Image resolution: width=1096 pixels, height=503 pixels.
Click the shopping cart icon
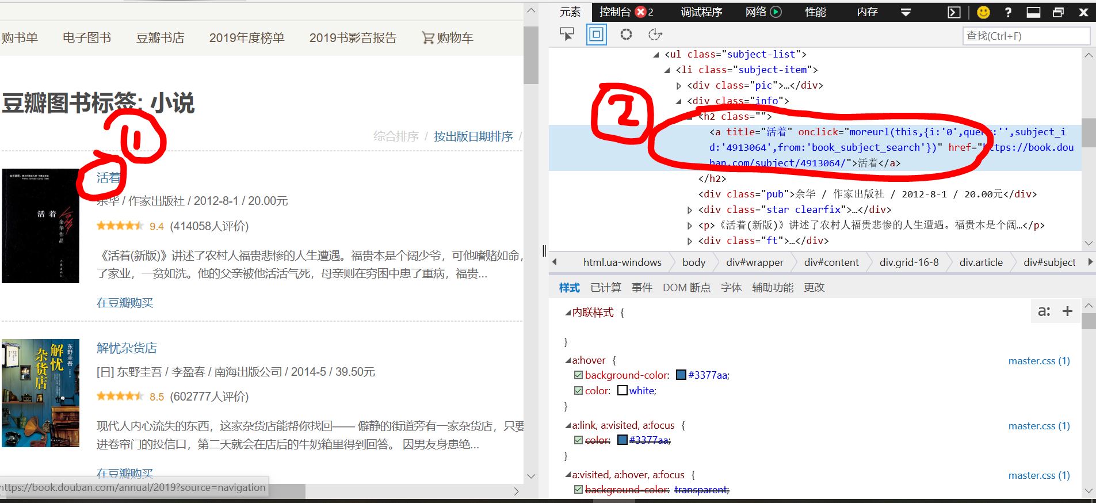click(427, 38)
